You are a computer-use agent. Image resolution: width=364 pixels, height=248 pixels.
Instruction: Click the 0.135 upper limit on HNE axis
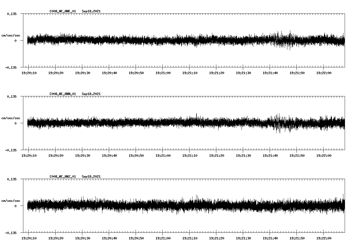[12, 14]
